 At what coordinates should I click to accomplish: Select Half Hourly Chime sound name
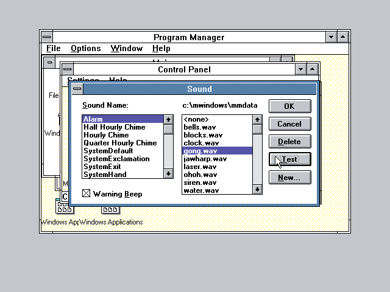tap(123, 127)
